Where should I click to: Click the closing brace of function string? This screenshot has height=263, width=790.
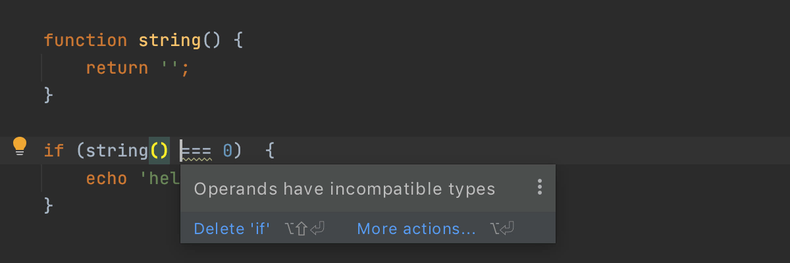pyautogui.click(x=49, y=95)
